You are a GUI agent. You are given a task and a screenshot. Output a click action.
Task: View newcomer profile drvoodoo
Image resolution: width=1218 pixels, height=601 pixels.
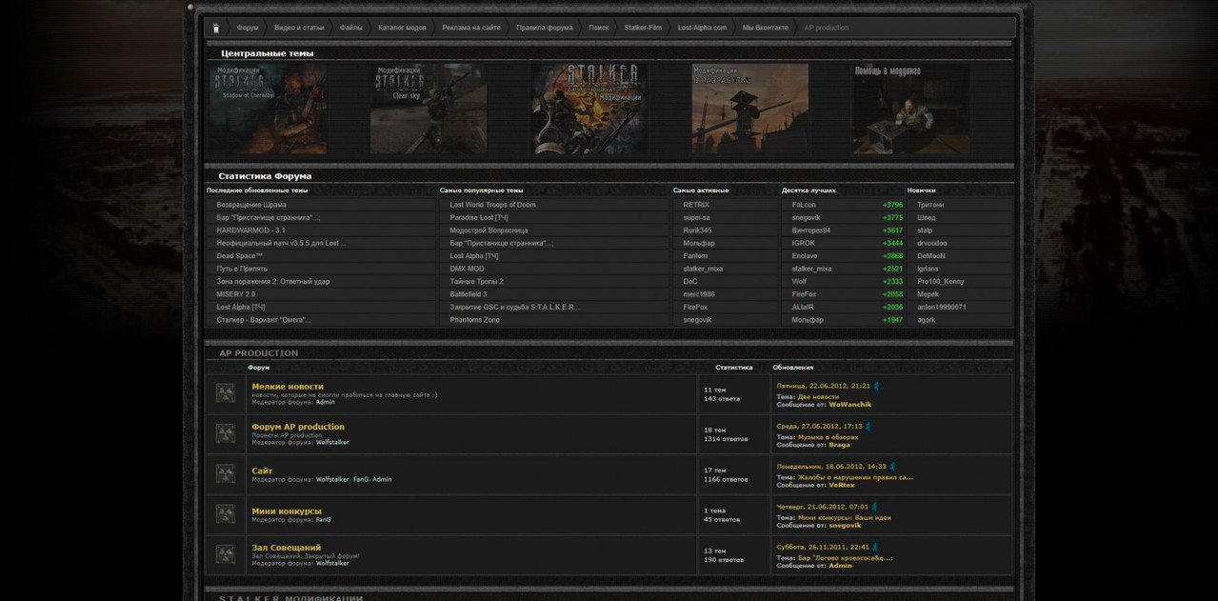(932, 243)
